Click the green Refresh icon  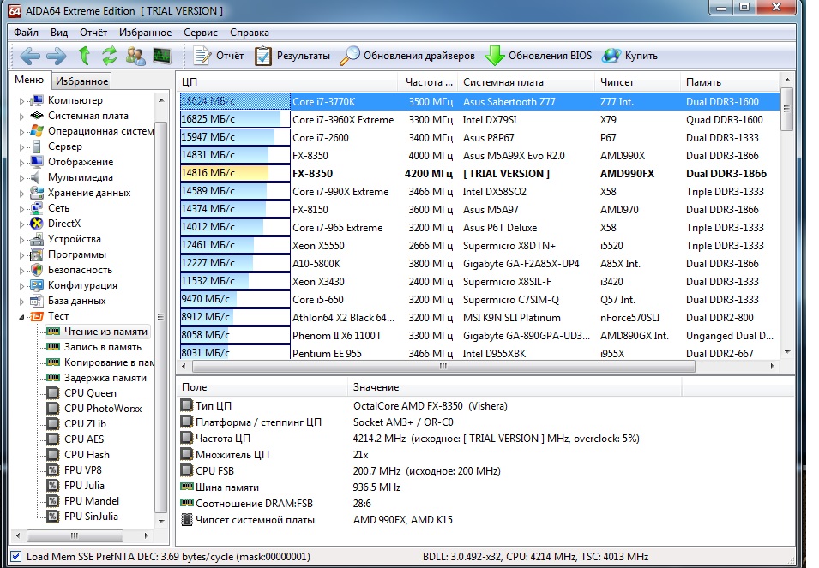pyautogui.click(x=109, y=56)
